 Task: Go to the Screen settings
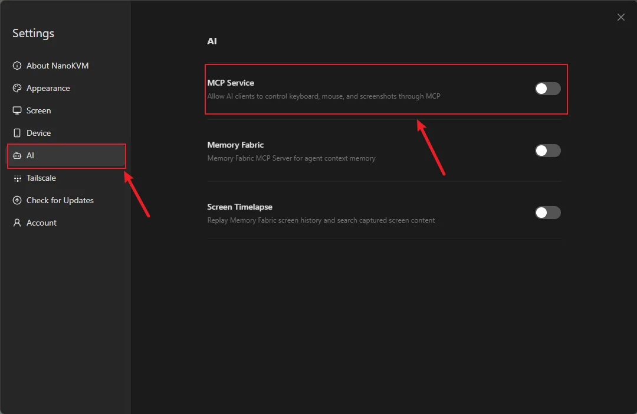[38, 110]
